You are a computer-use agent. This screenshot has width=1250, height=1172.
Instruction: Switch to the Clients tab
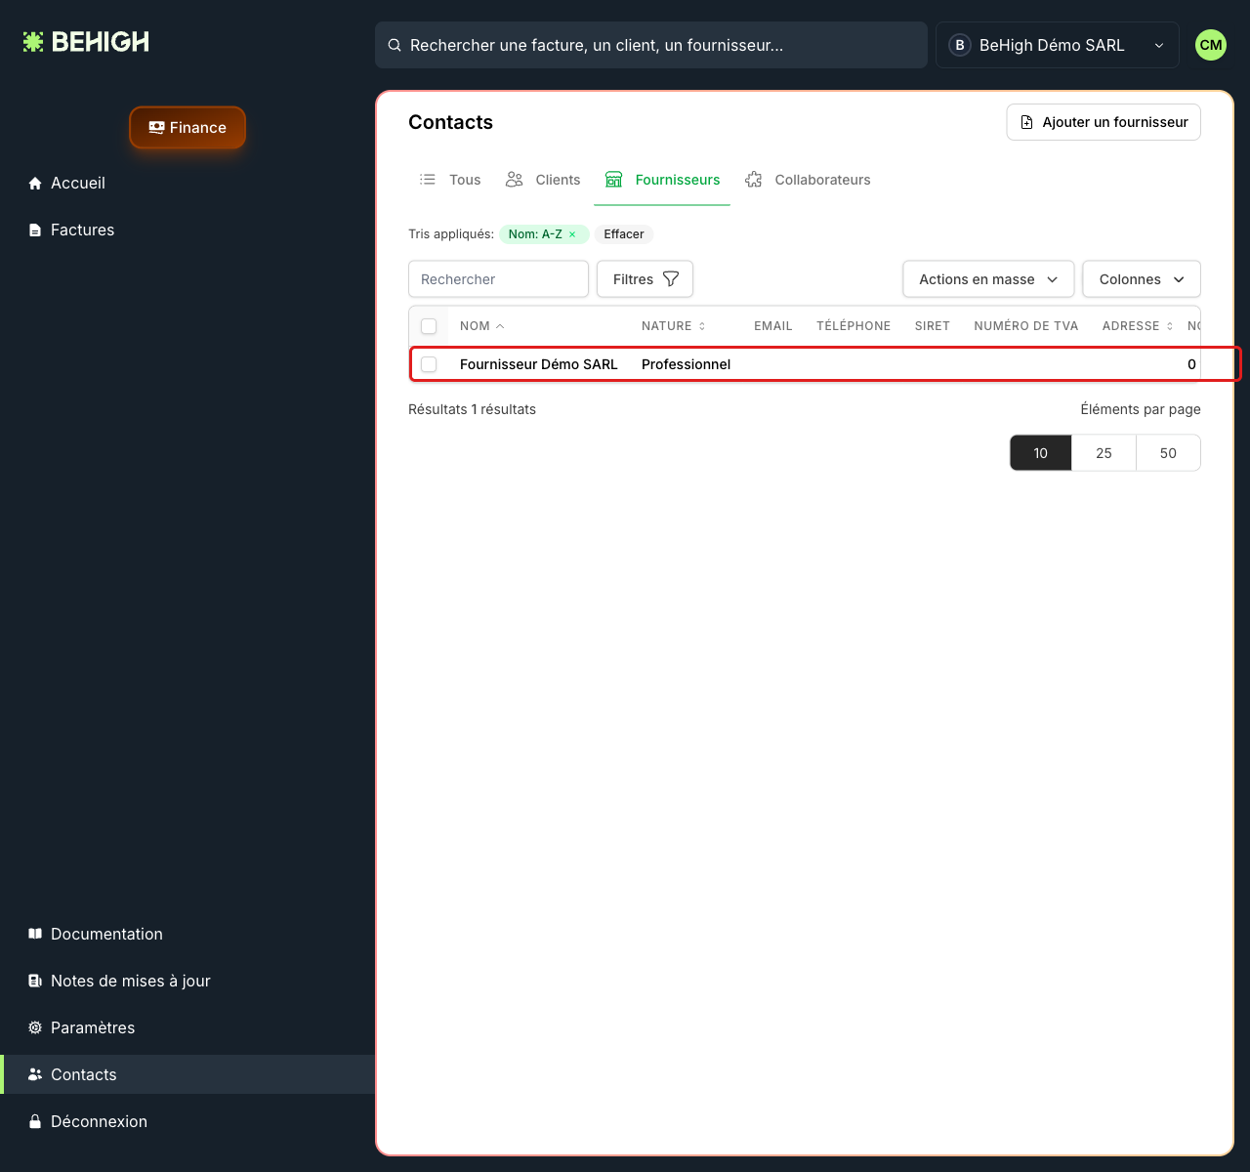pos(543,180)
